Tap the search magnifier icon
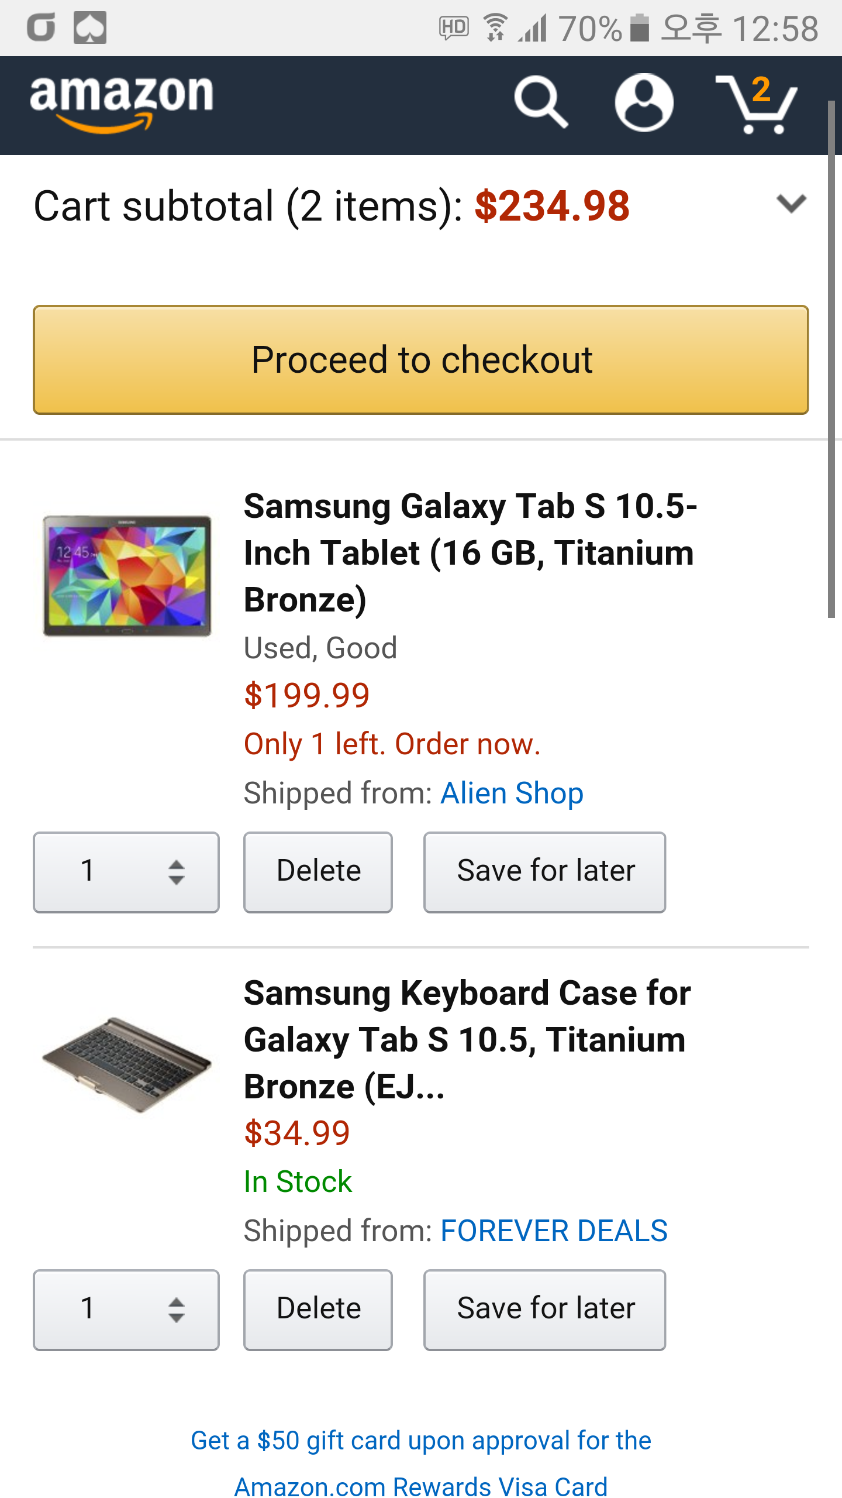 tap(541, 102)
